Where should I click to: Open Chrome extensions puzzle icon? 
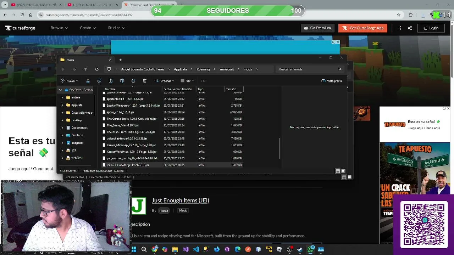(x=411, y=15)
